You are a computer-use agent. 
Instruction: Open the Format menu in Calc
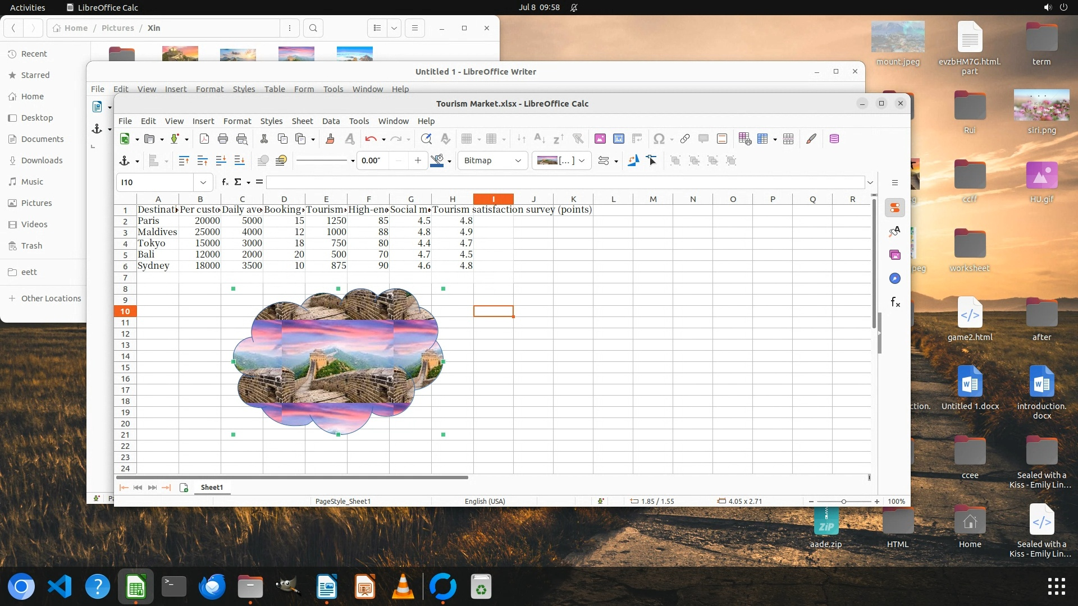[237, 121]
